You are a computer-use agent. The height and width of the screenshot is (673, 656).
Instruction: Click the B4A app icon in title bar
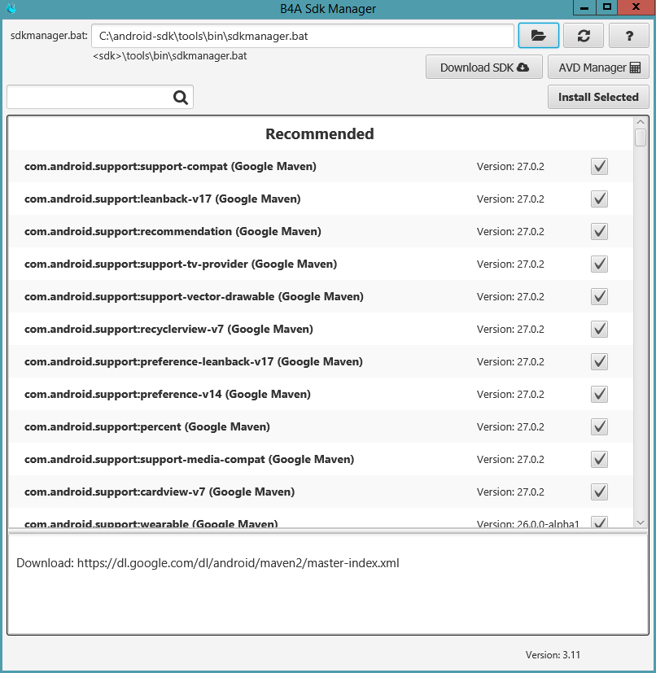pos(11,8)
